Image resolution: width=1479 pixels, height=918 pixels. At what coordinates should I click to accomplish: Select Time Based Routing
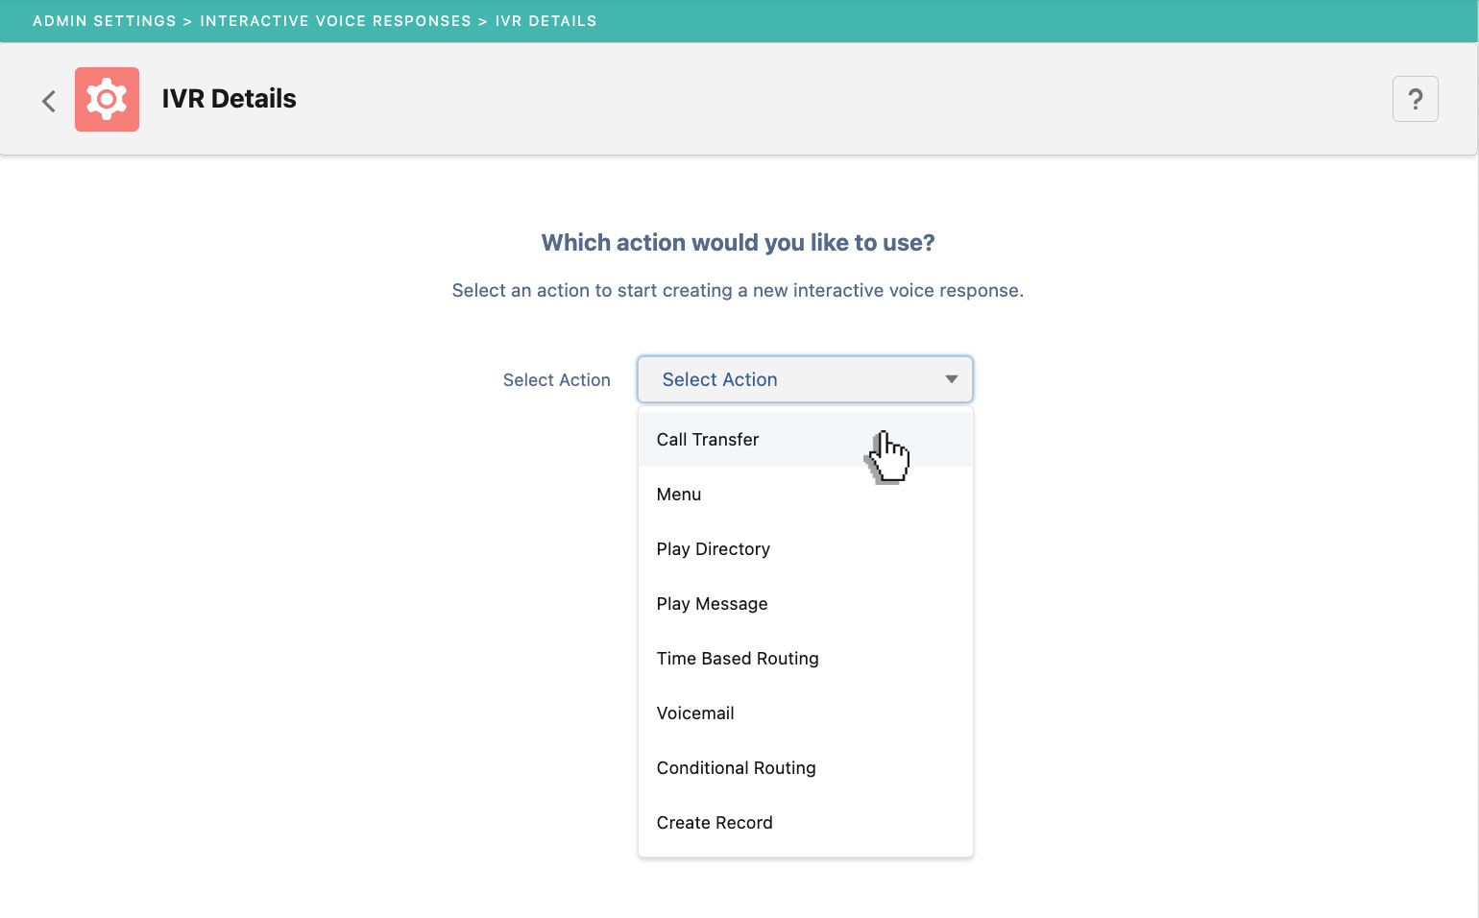[x=738, y=658]
